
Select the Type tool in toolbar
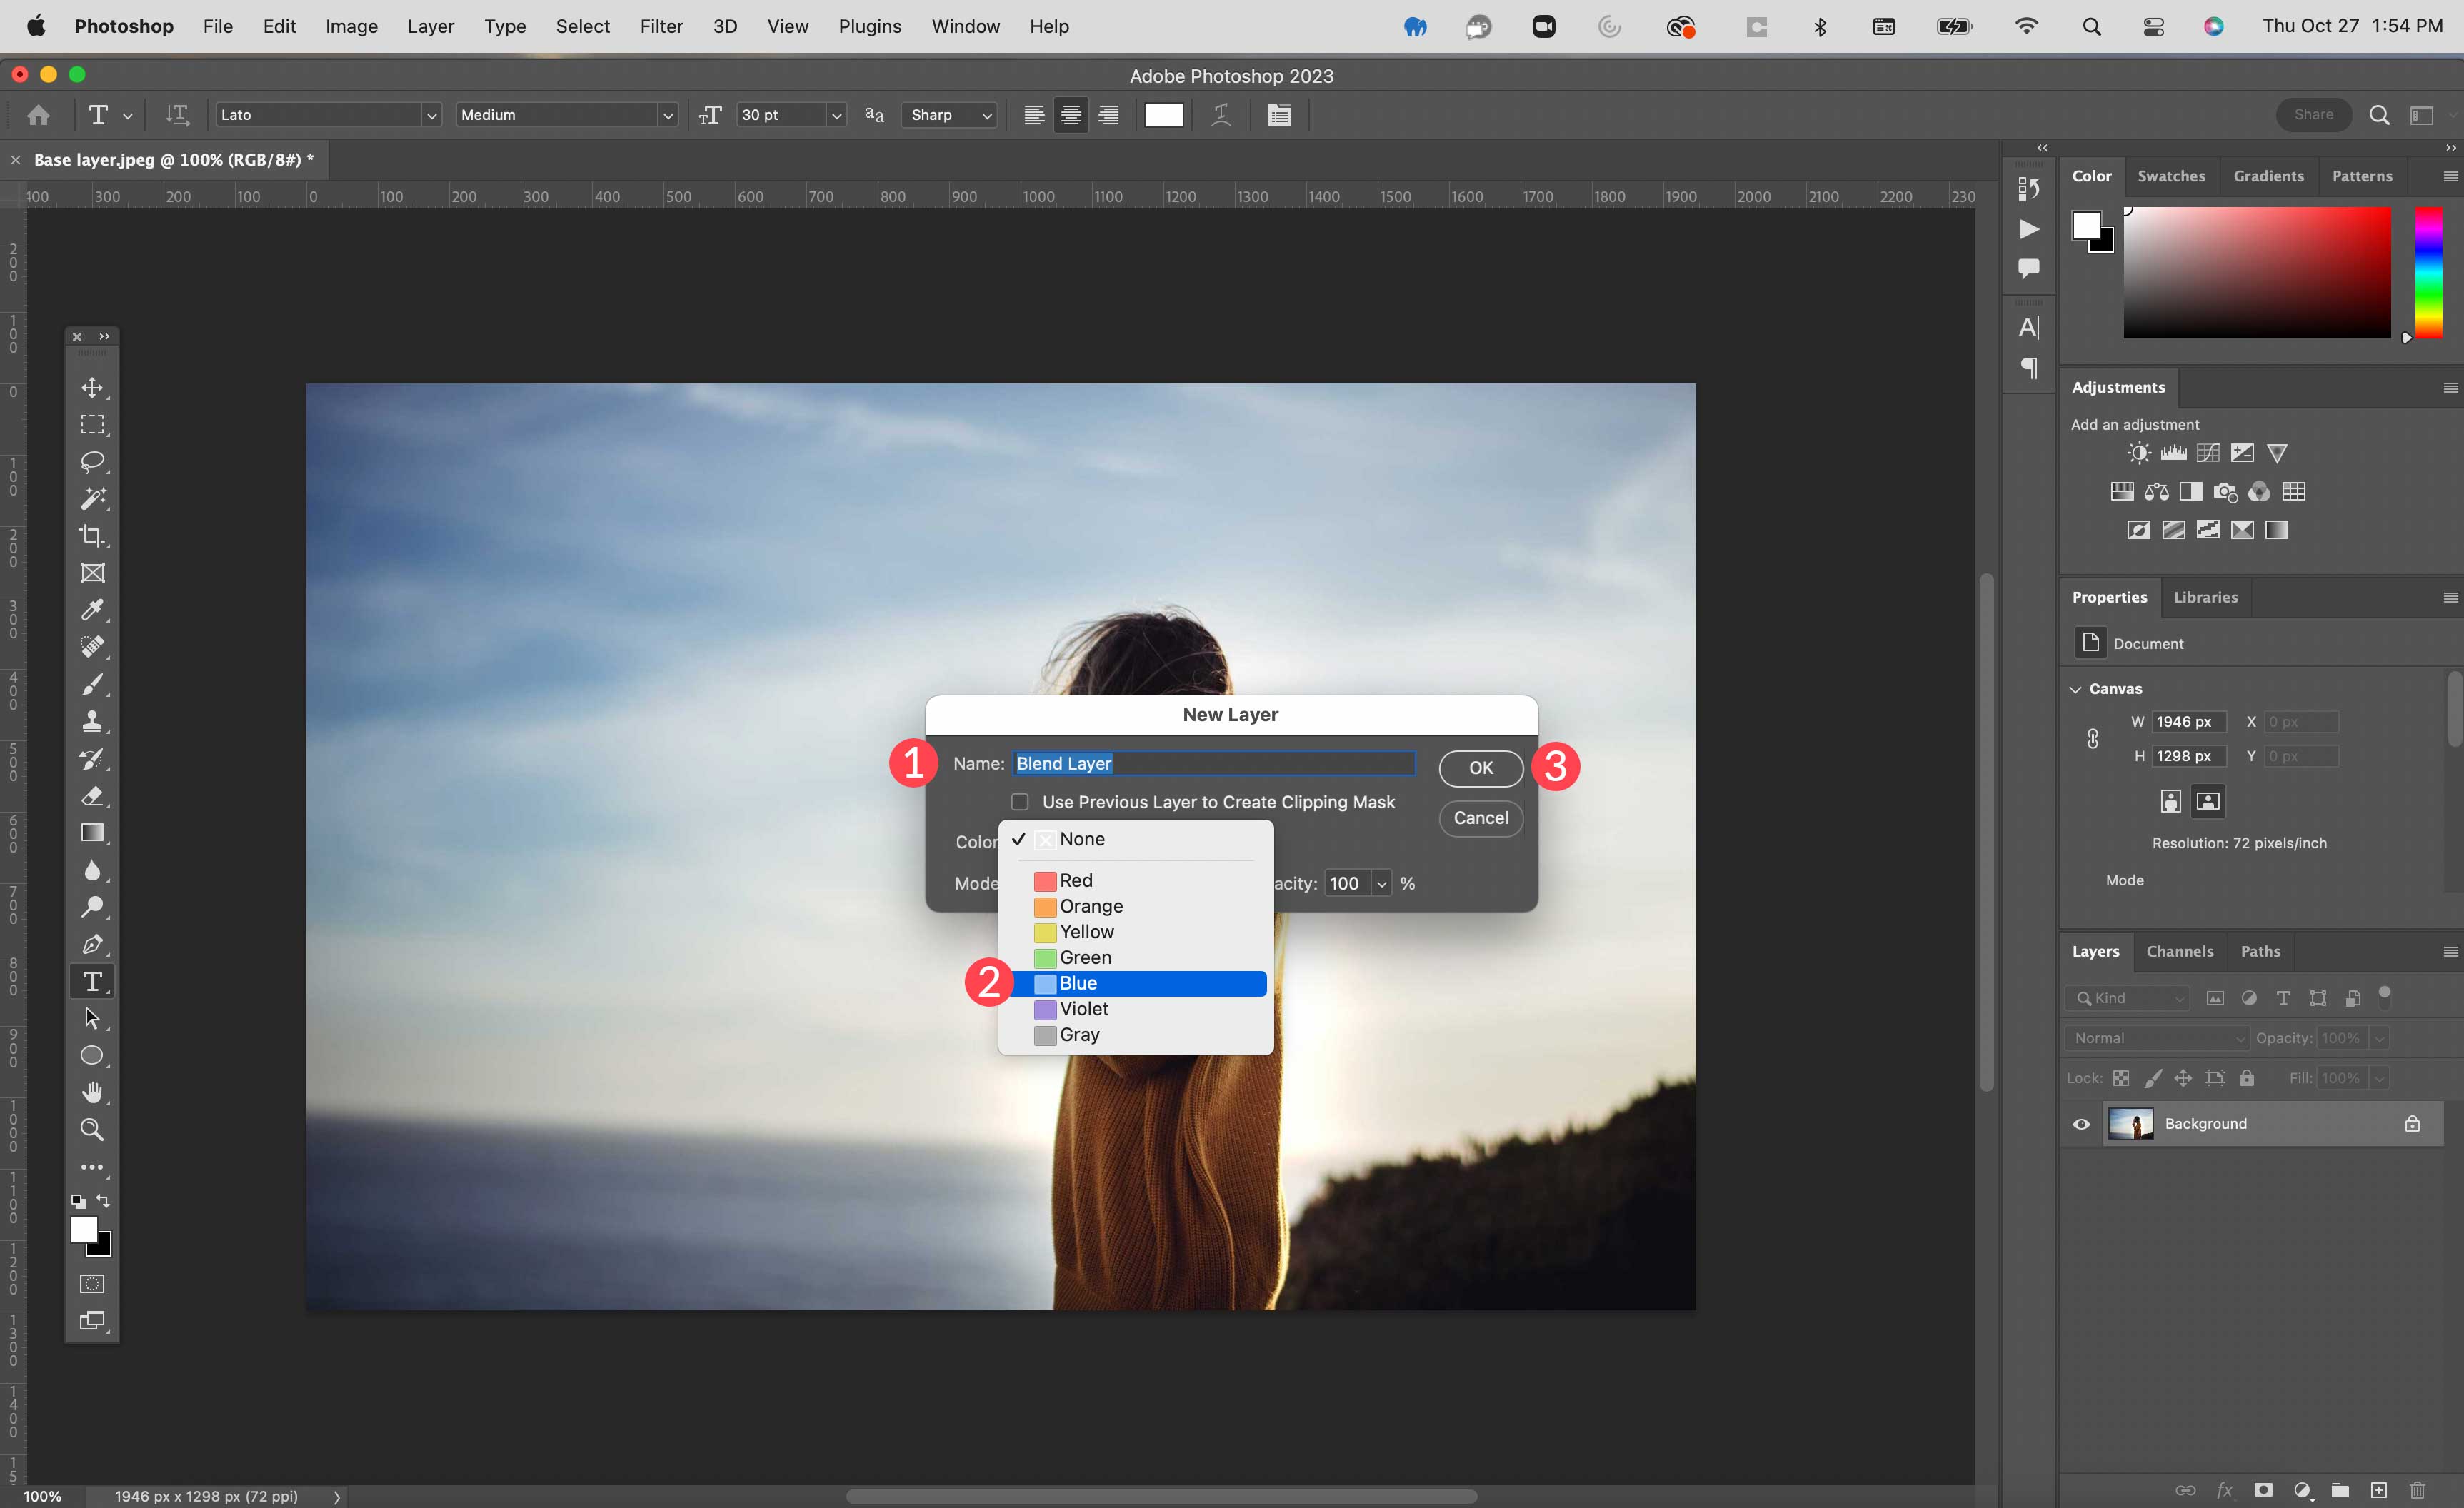(94, 980)
